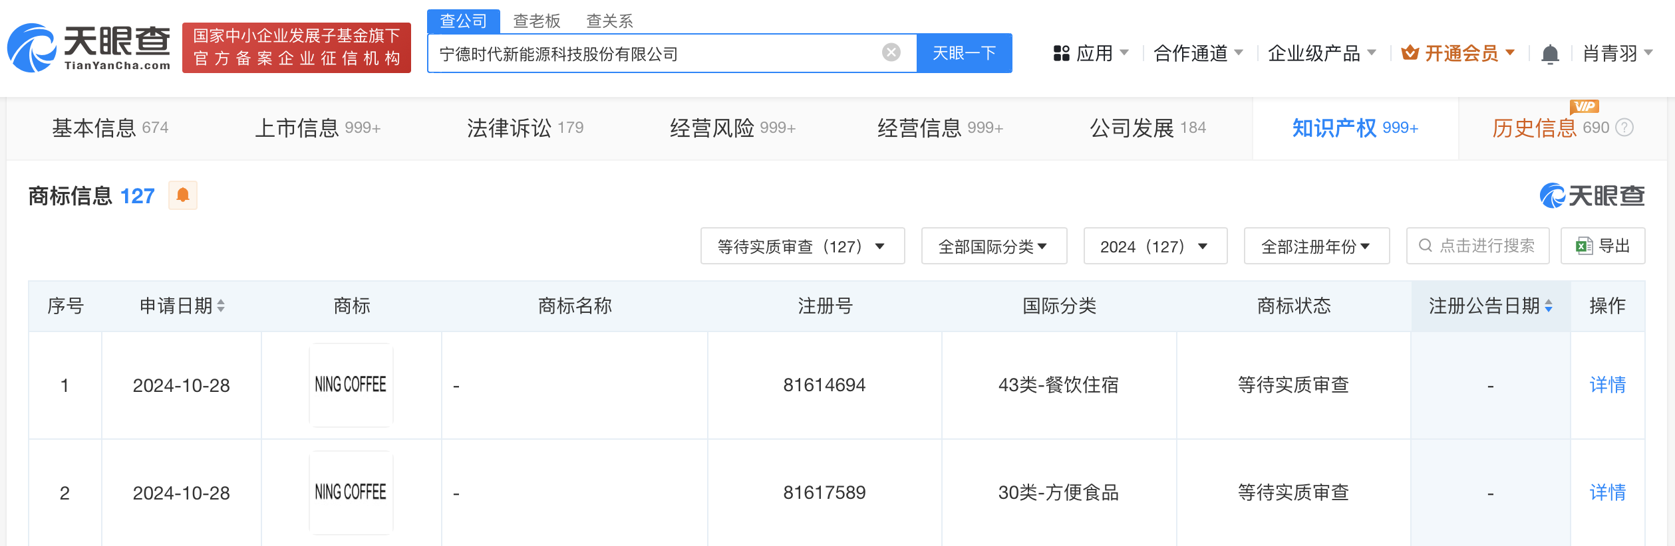Click the 国际分类 column header

tap(1059, 306)
